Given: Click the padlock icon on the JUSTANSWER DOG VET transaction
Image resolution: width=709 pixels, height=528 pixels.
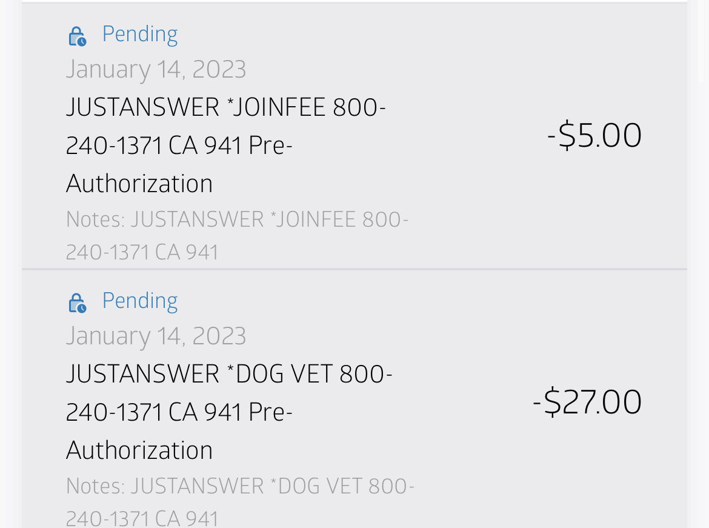Looking at the screenshot, I should point(76,301).
